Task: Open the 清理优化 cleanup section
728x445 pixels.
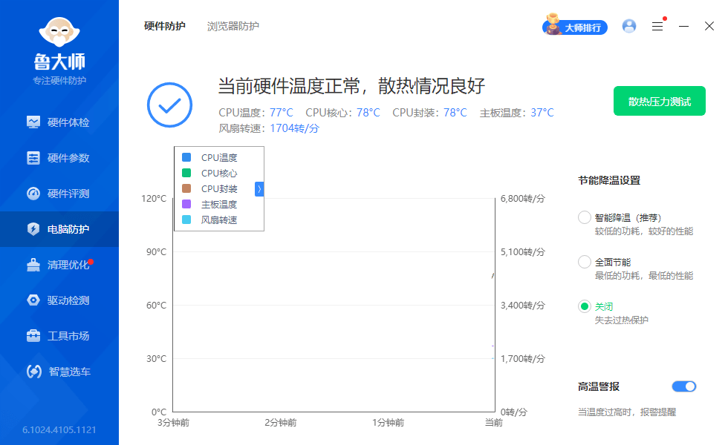Action: [x=59, y=266]
